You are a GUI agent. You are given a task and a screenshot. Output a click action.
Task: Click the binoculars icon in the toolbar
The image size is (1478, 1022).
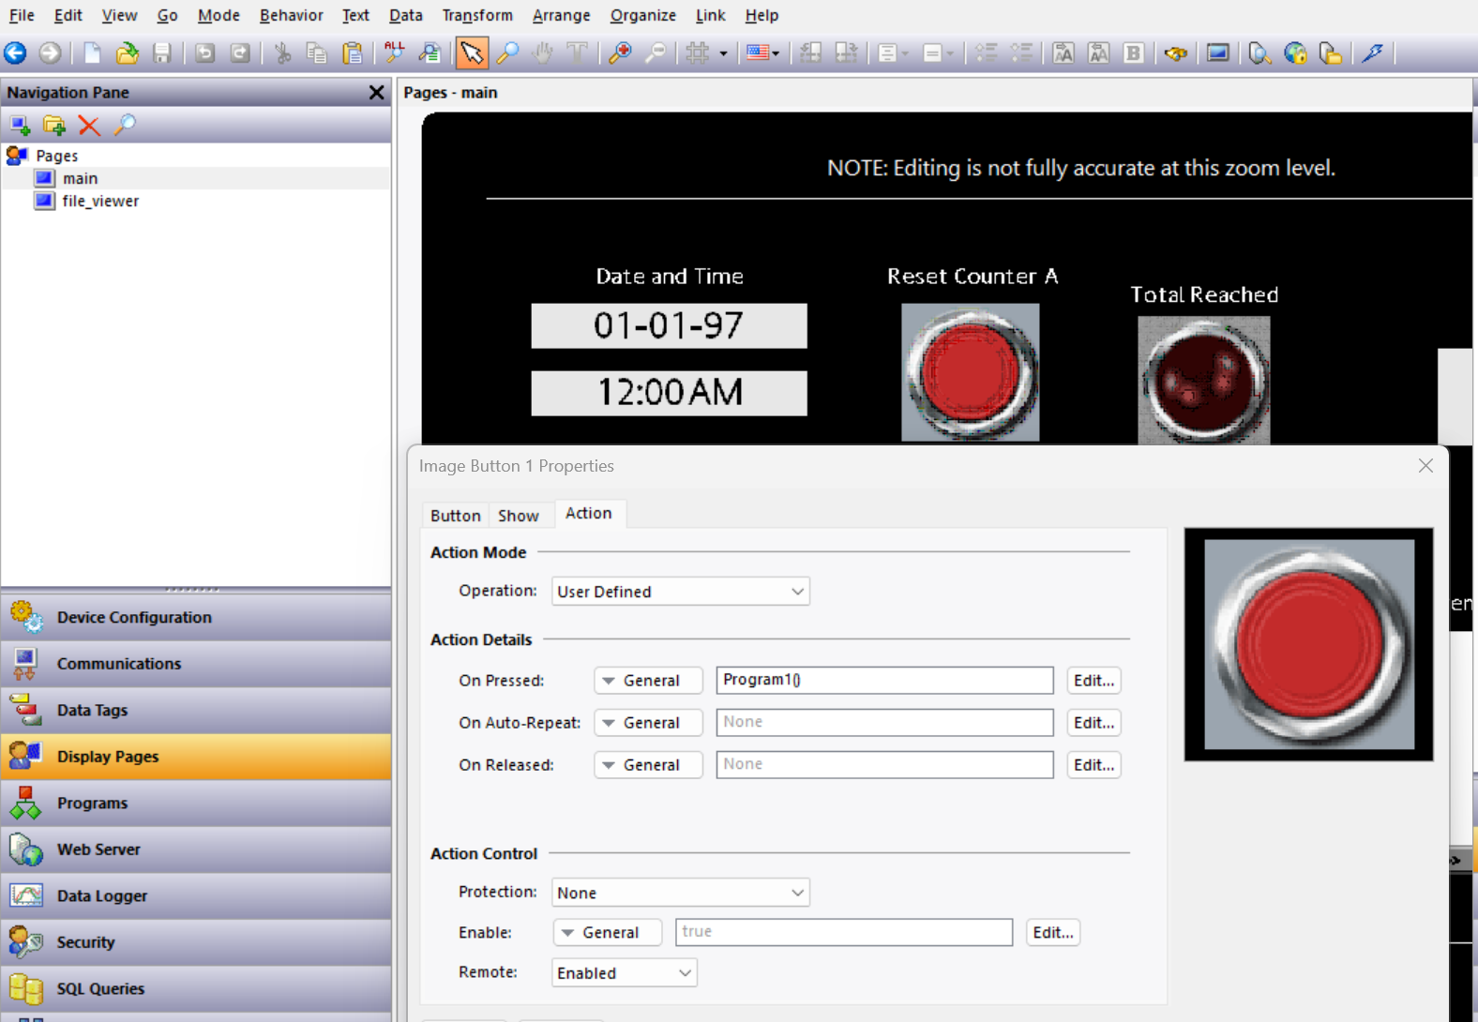(x=1176, y=53)
